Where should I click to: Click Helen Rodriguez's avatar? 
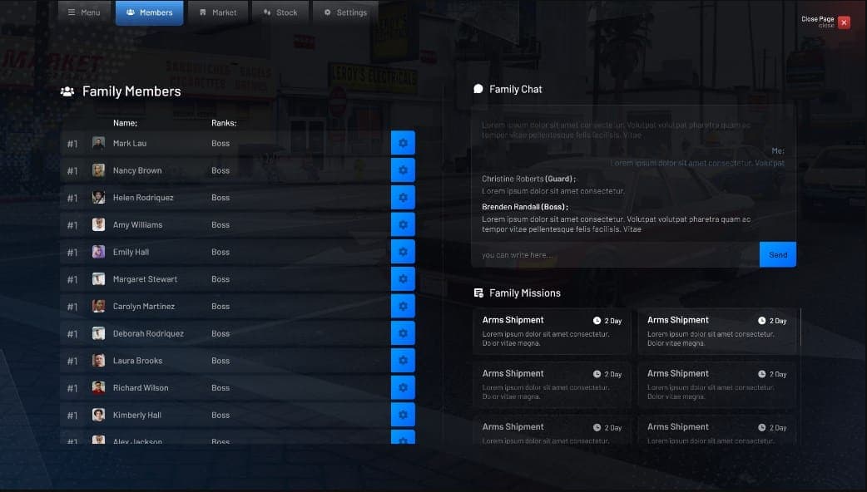[99, 197]
